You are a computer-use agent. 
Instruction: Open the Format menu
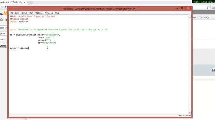click(24, 13)
